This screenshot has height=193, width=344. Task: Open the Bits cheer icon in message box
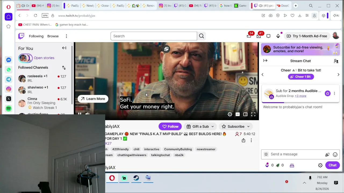pyautogui.click(x=327, y=154)
